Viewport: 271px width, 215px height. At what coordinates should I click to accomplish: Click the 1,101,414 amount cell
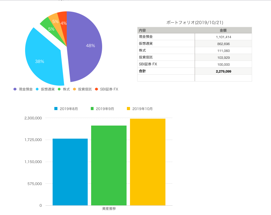click(223, 37)
